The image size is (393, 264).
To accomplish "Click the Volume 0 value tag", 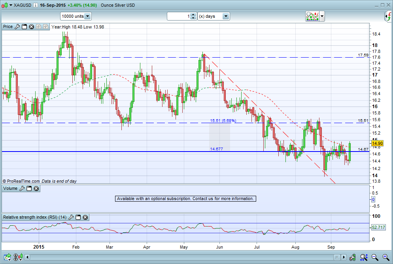I will [373, 199].
